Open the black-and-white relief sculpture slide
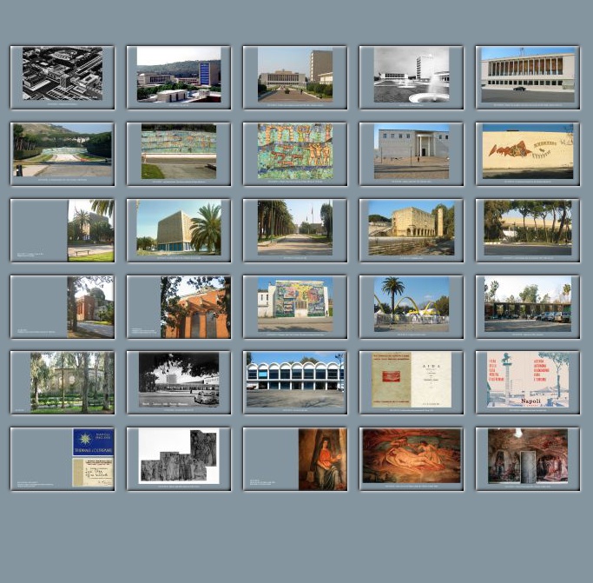The height and width of the screenshot is (583, 593). (x=179, y=459)
